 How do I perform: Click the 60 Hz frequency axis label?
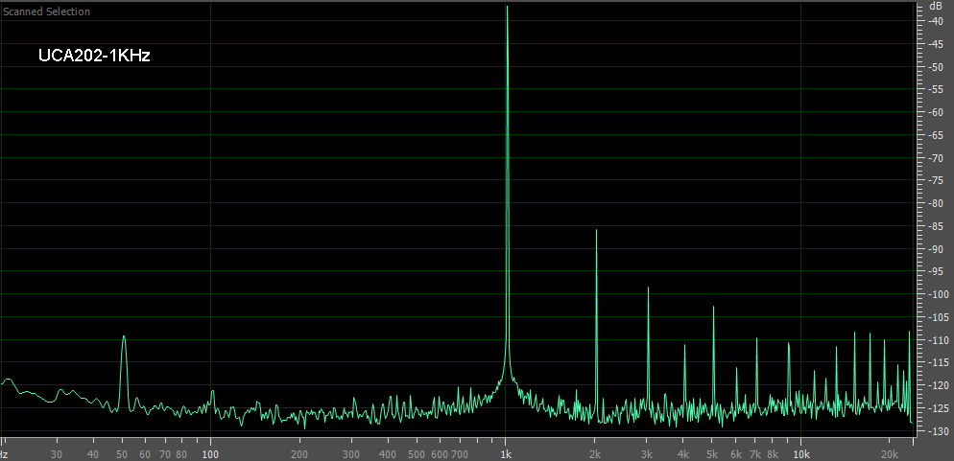[x=145, y=454]
